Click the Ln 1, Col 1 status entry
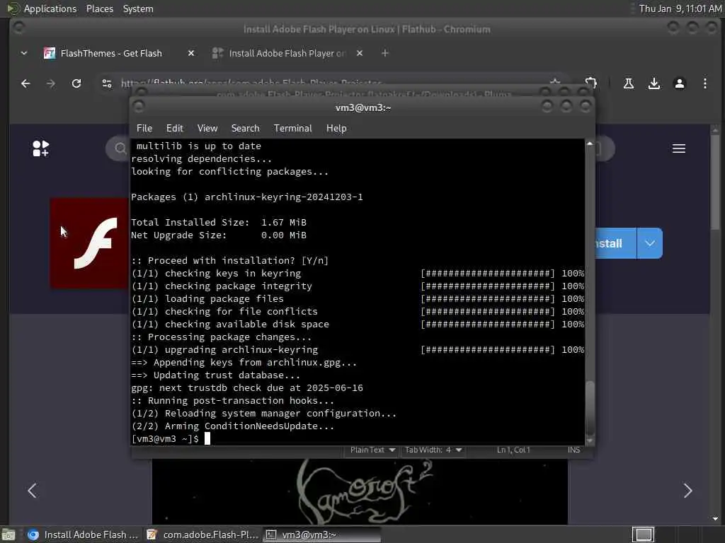Screen dimensions: 725x543 pos(513,450)
